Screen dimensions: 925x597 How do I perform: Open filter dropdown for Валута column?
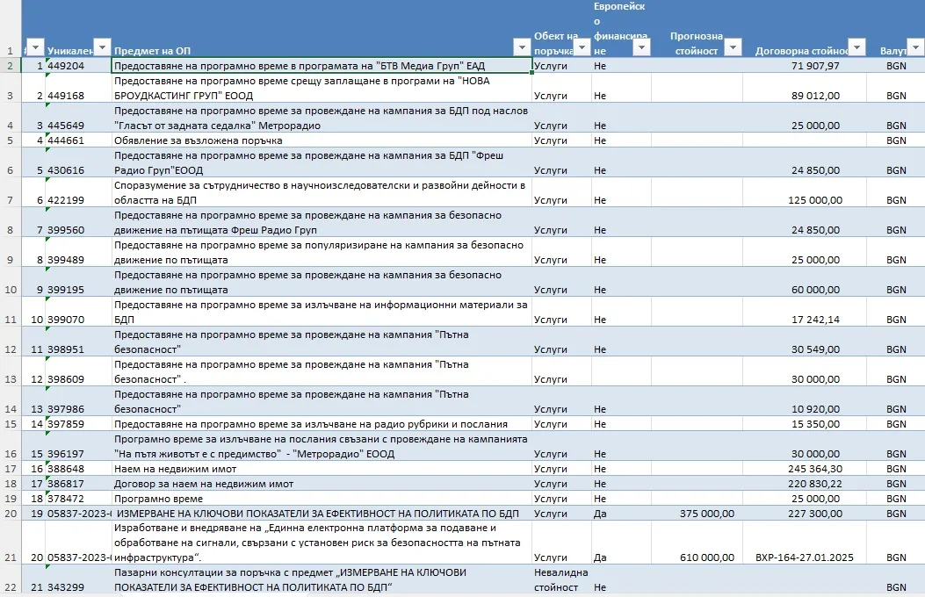(915, 47)
